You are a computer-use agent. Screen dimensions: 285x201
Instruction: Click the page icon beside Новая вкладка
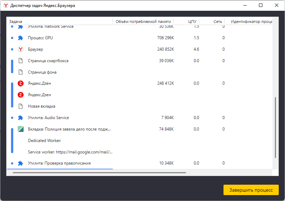(x=21, y=106)
